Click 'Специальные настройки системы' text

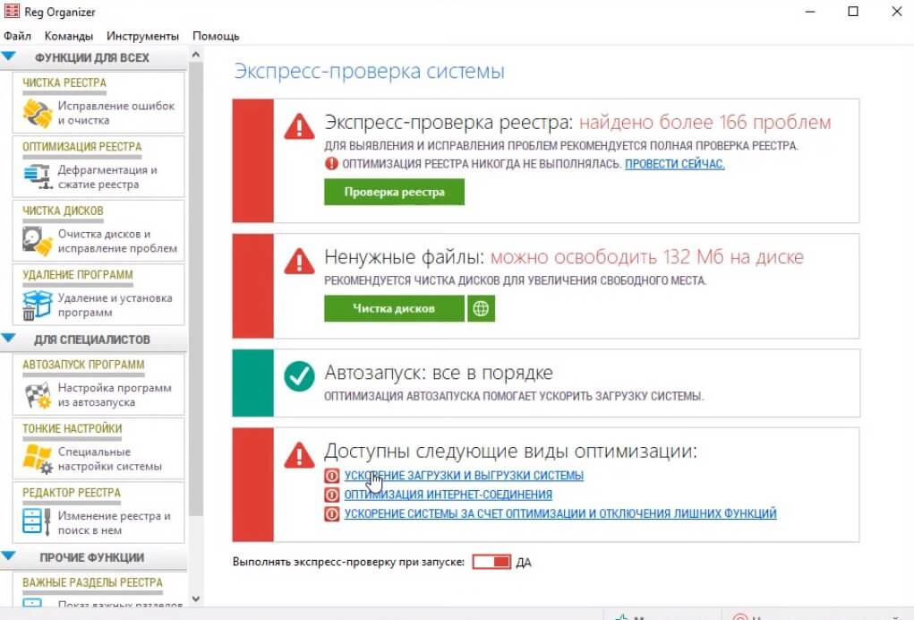coord(109,459)
